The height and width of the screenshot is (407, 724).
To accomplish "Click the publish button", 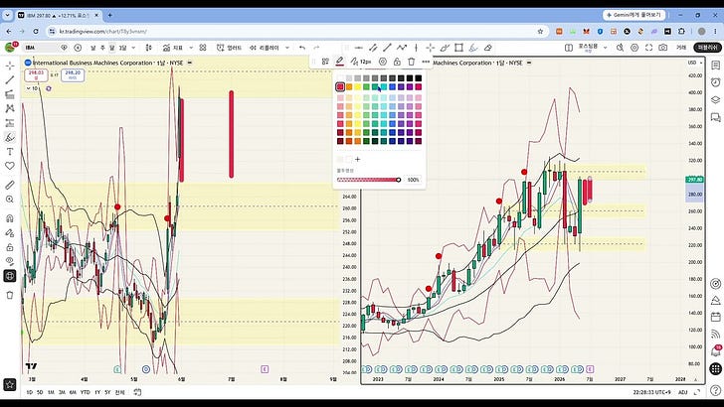I will (x=707, y=48).
